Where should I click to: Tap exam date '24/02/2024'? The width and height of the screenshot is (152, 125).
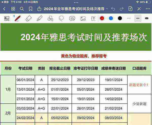[25, 118]
